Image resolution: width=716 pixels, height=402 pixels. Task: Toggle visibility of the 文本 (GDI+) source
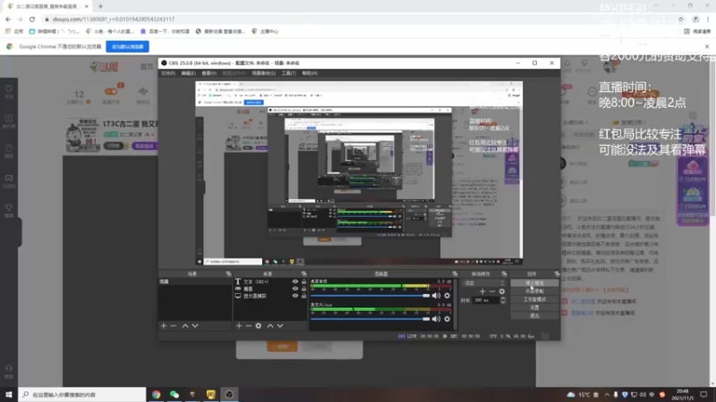point(295,281)
